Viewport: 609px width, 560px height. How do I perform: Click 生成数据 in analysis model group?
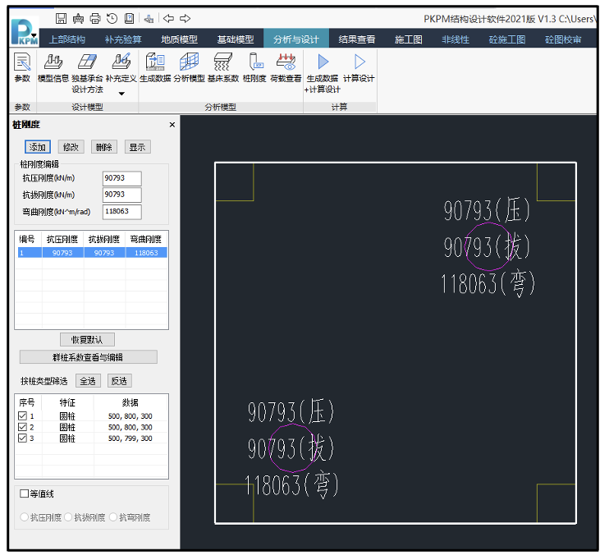click(155, 67)
